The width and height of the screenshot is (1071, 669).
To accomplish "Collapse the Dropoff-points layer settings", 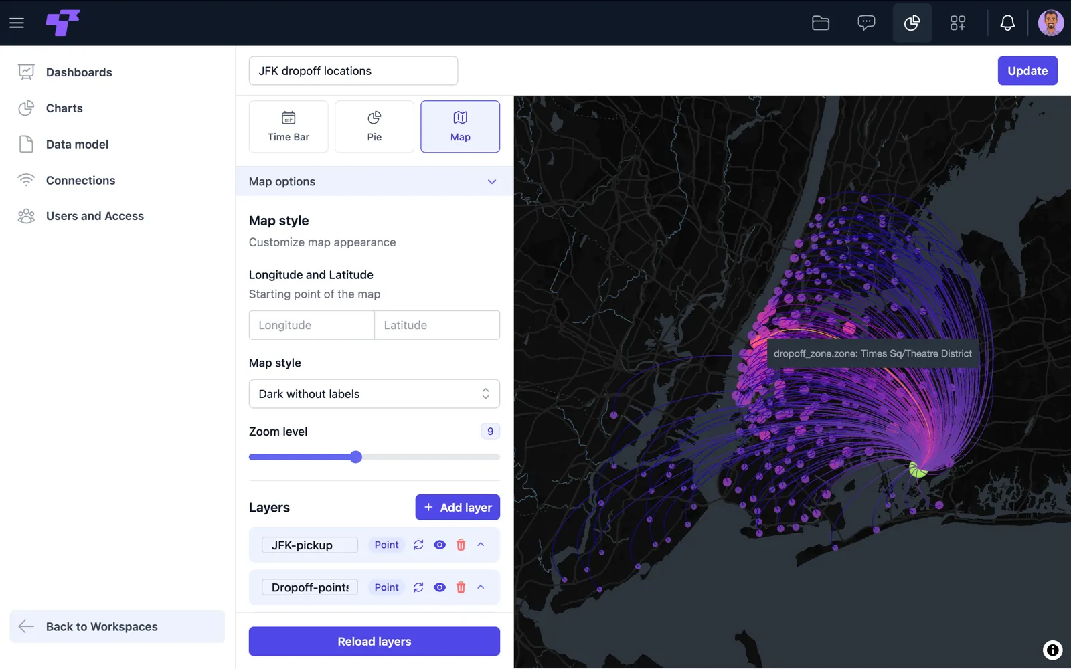I will click(x=481, y=587).
